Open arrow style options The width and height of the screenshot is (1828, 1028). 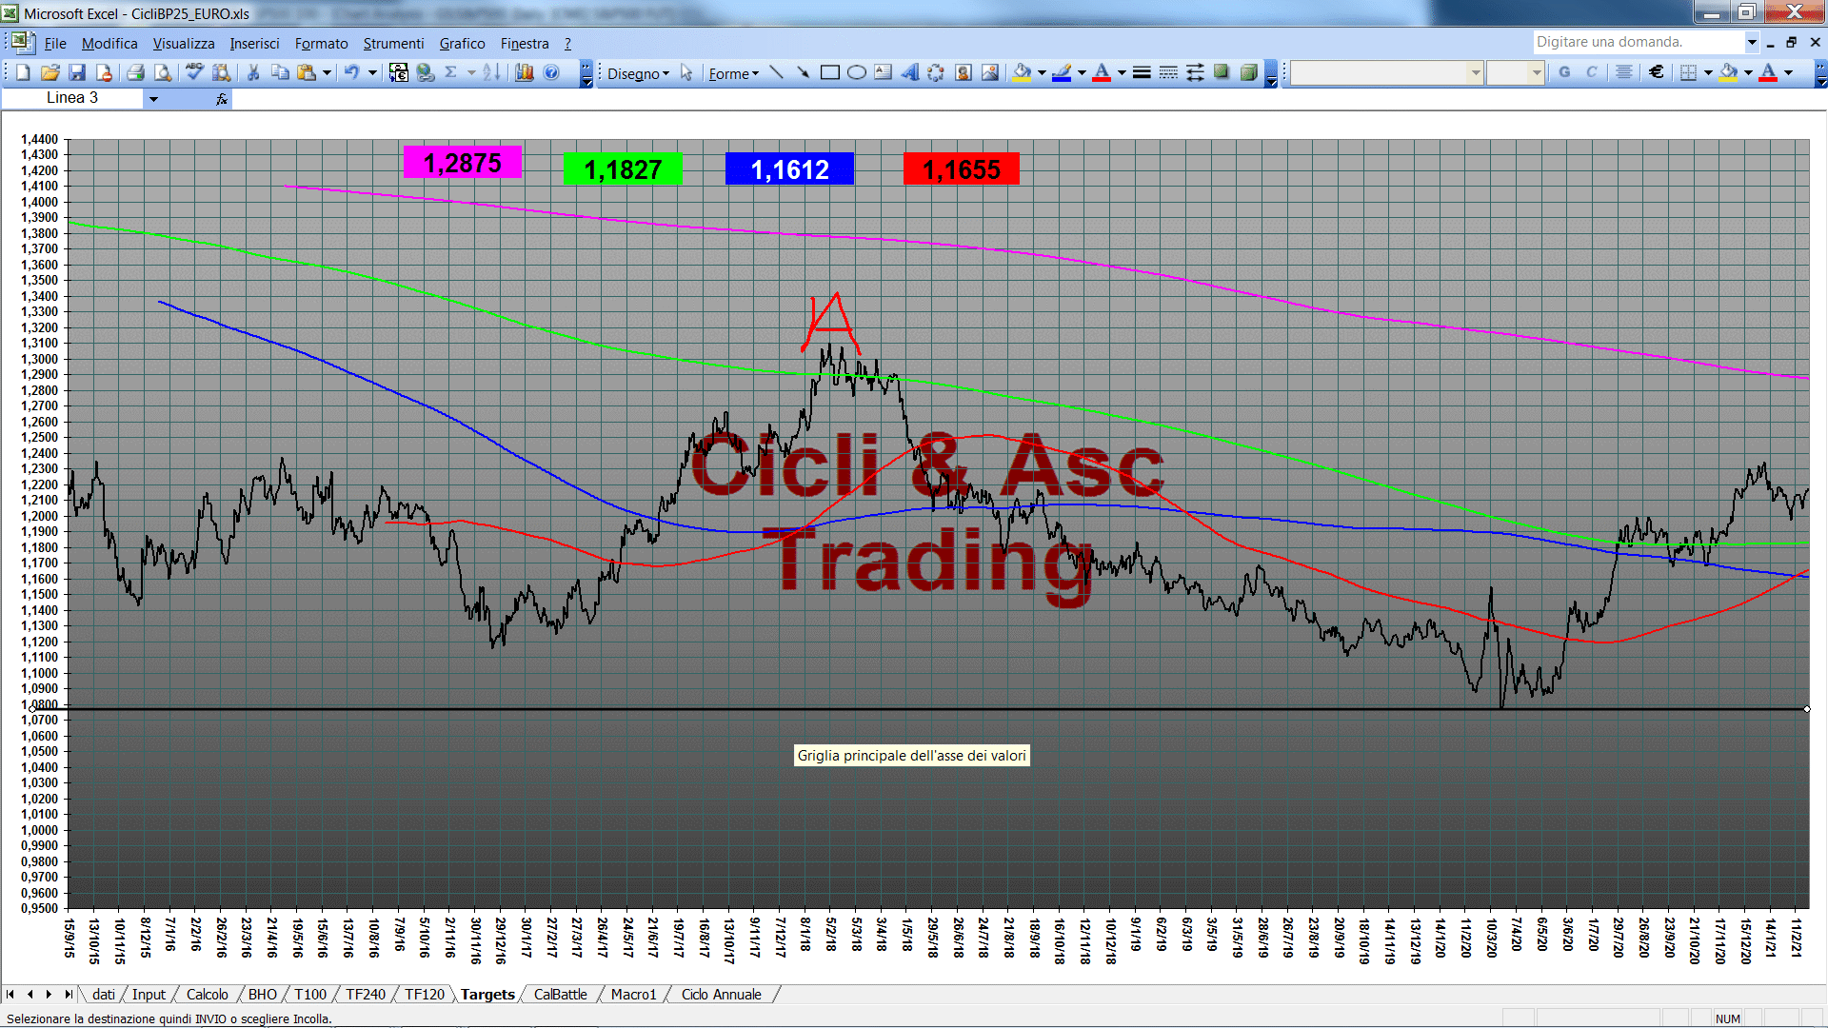1195,72
